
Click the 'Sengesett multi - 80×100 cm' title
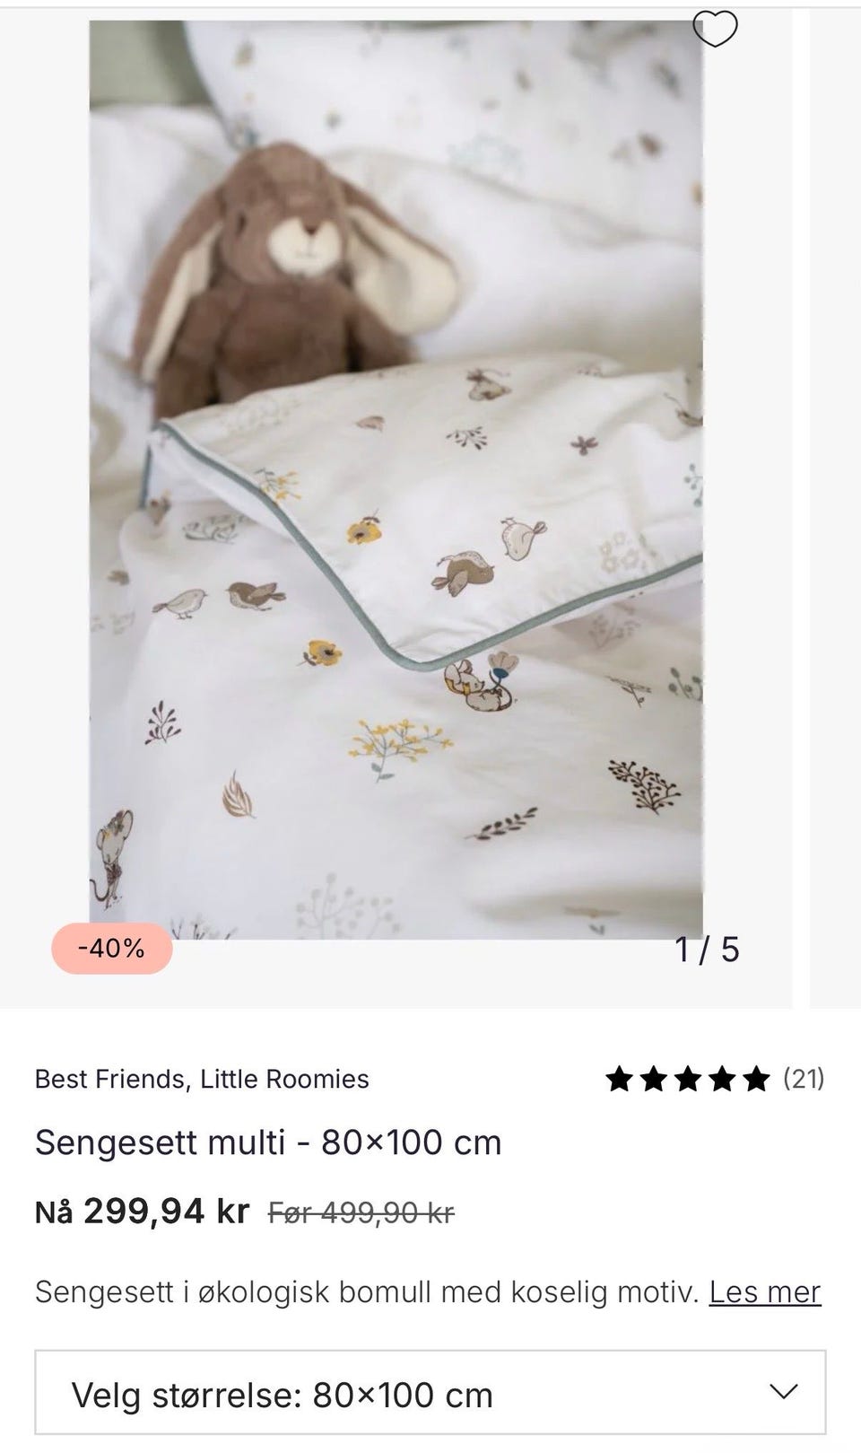click(x=268, y=1142)
